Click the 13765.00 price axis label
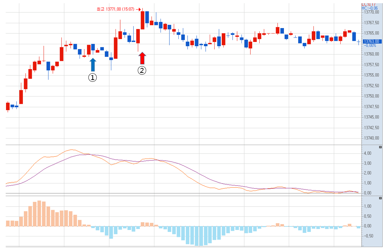This screenshot has height=251, width=387. (371, 33)
